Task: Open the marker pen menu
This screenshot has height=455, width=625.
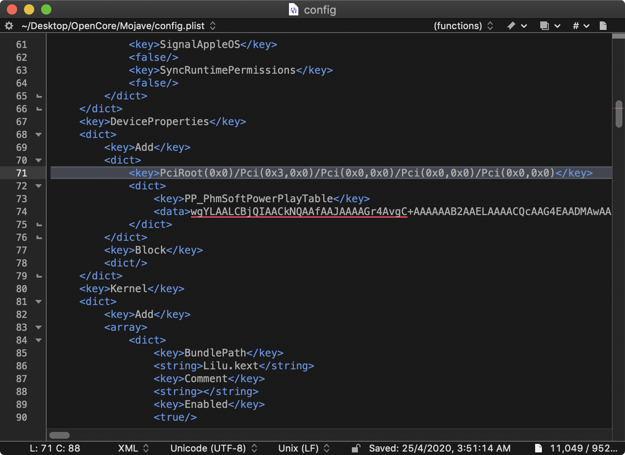Action: (517, 26)
